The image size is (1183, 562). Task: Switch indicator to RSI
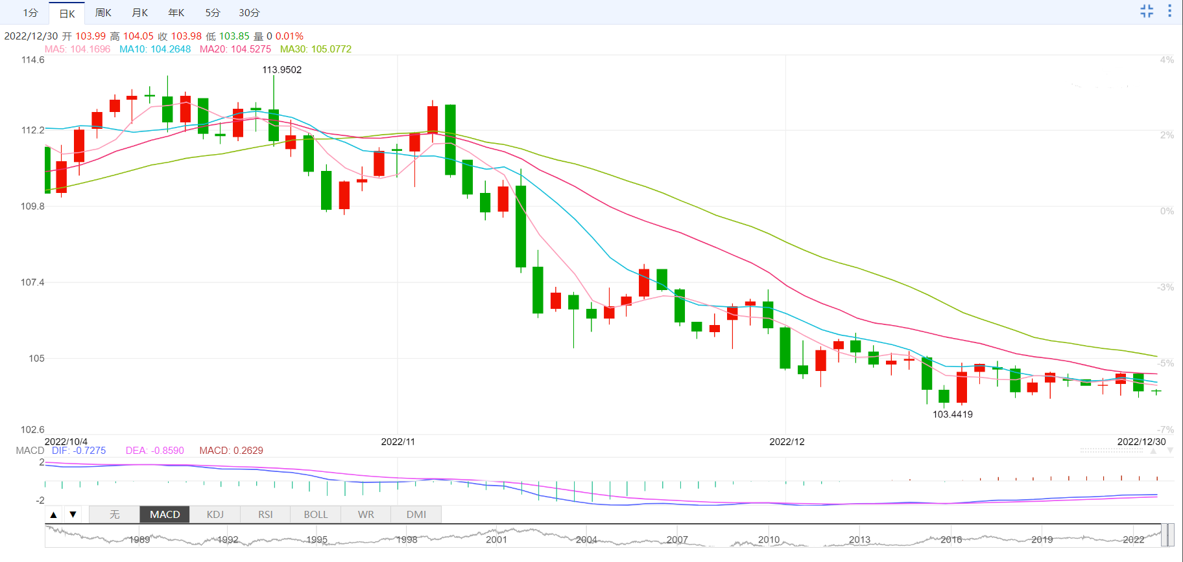(x=265, y=515)
